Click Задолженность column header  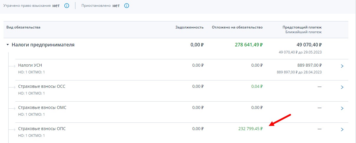[x=190, y=27]
